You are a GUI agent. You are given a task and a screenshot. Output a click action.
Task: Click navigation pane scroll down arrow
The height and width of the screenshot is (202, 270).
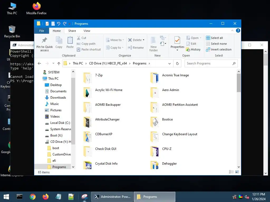(x=73, y=167)
